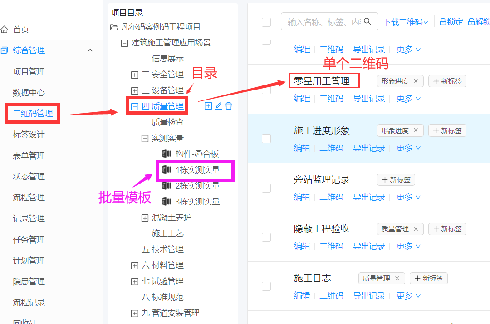The image size is (490, 324).
Task: Open the 隐蔽工程验收 entry title
Action: 322,229
